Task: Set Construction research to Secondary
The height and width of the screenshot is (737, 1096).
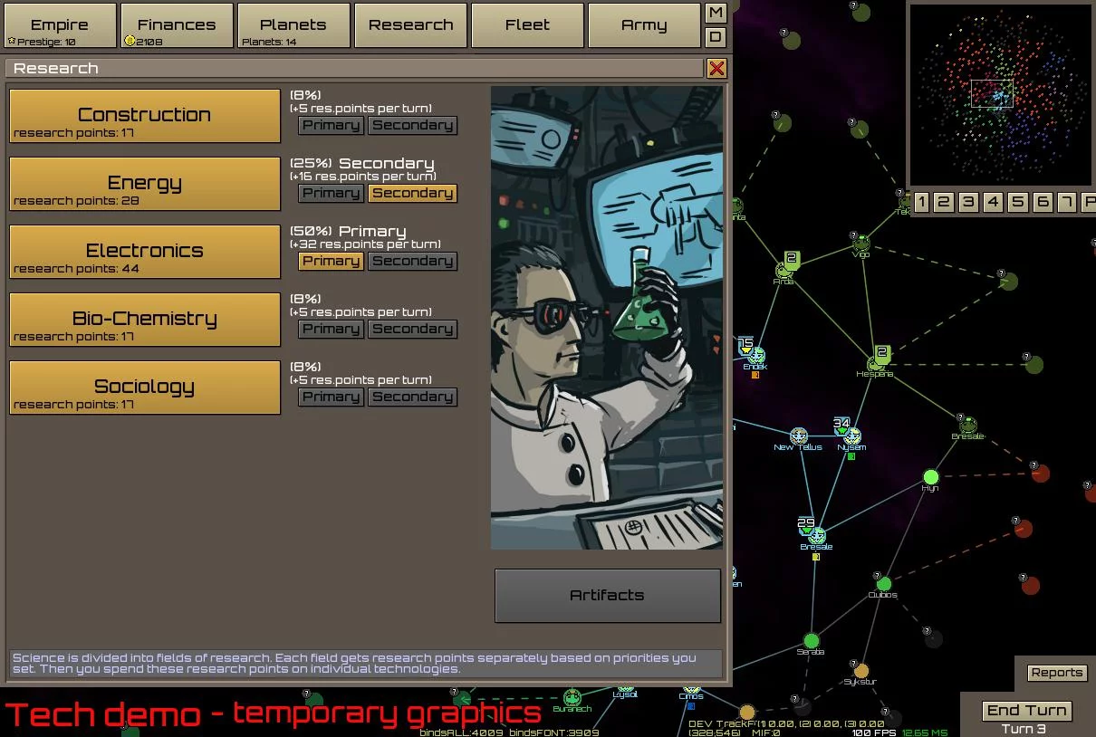Action: click(412, 125)
